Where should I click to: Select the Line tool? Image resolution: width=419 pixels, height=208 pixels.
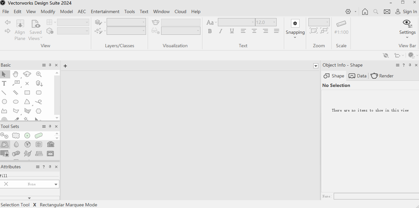(4, 93)
